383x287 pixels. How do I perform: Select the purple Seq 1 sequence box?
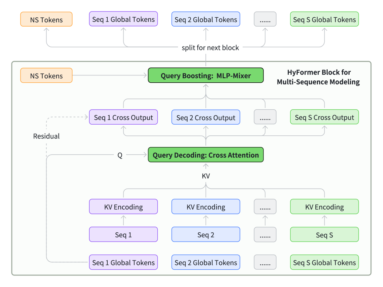click(x=123, y=234)
